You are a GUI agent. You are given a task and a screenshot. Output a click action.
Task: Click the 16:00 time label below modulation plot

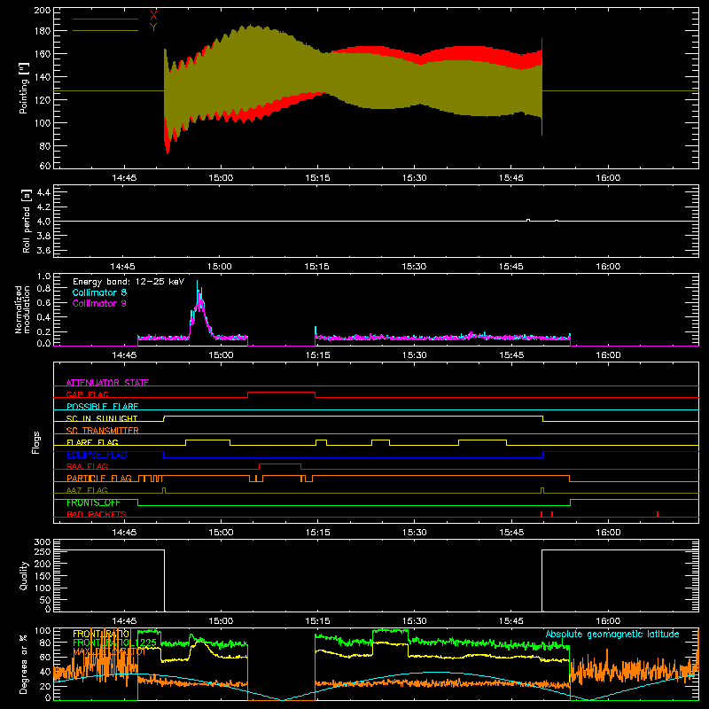tap(608, 355)
